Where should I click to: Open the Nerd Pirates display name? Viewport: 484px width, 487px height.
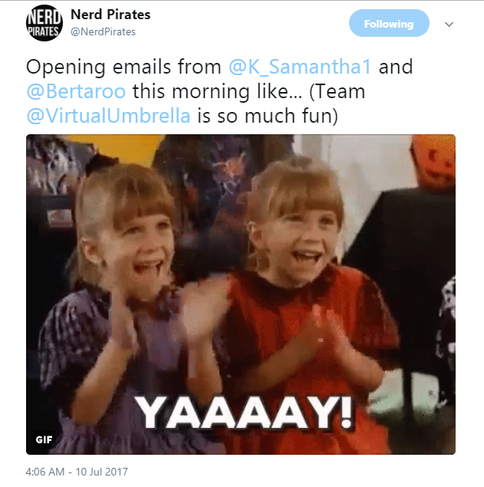(110, 15)
